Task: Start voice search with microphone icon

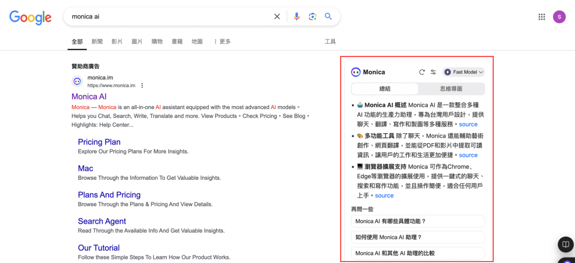Action: click(296, 16)
